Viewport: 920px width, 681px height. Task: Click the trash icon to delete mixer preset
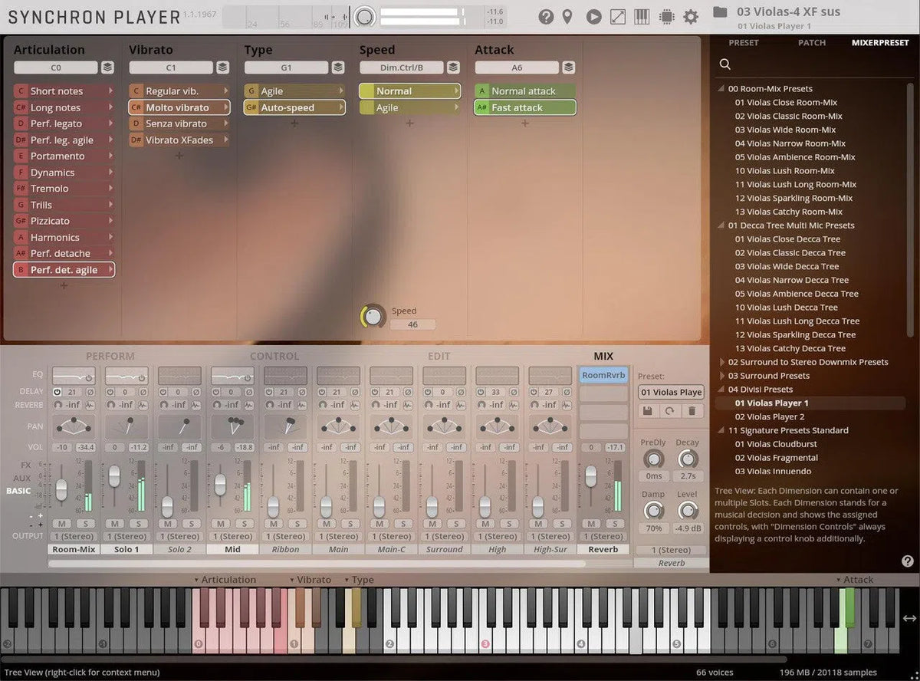pos(691,411)
